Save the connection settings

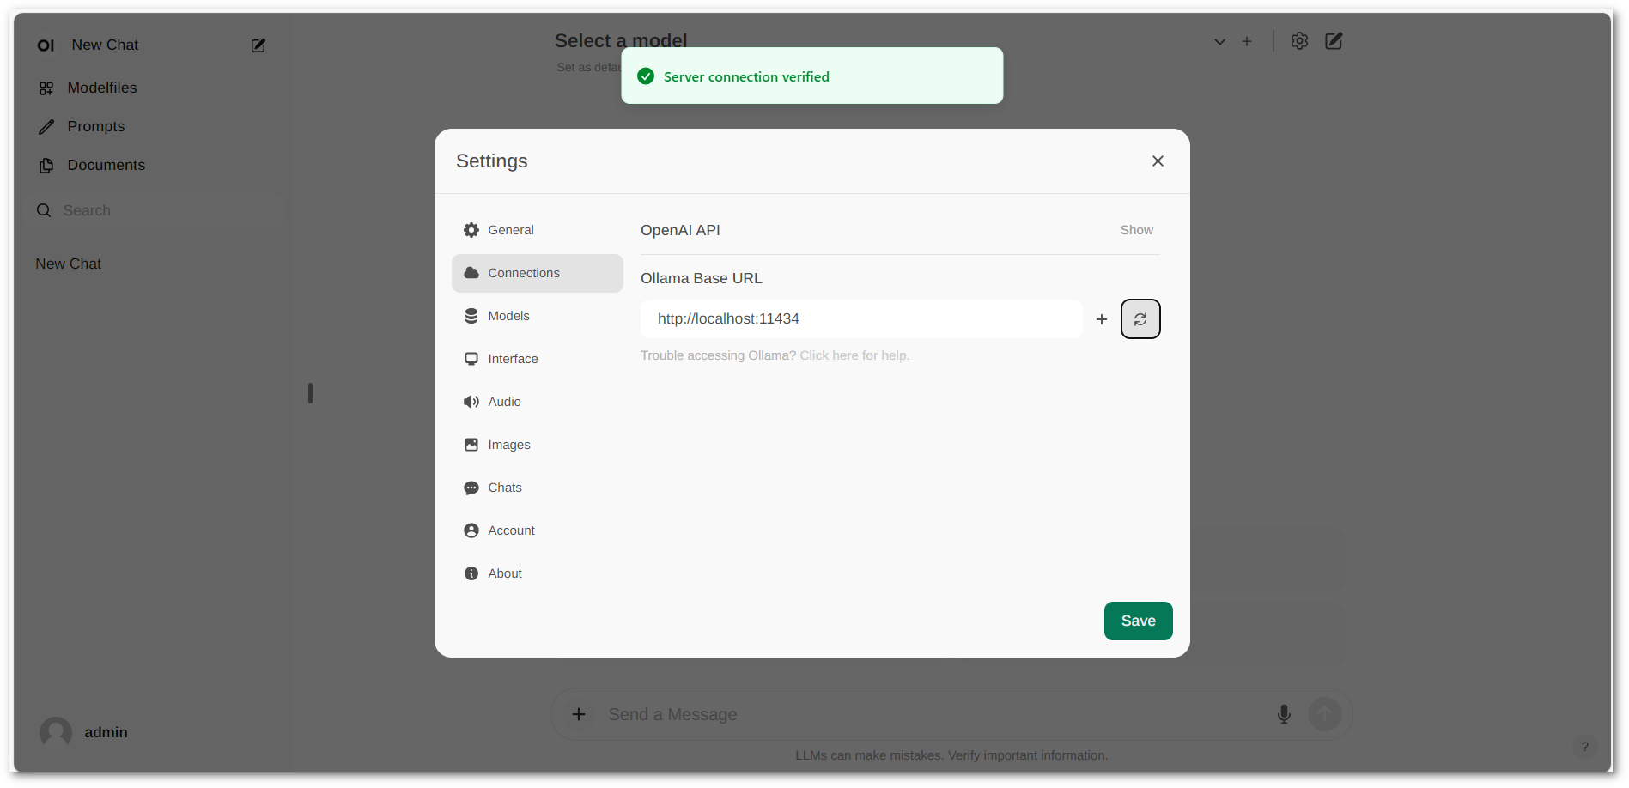(1138, 621)
